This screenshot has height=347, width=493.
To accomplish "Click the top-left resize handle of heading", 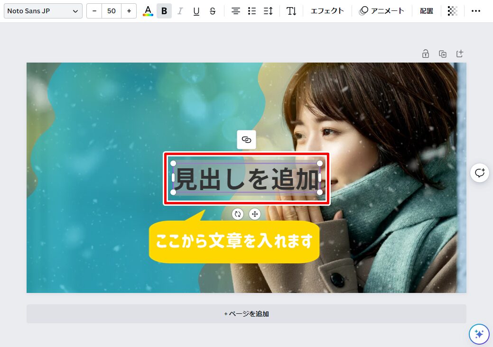I will point(173,163).
